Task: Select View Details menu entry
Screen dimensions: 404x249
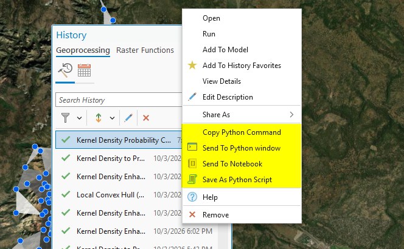Action: [242, 81]
